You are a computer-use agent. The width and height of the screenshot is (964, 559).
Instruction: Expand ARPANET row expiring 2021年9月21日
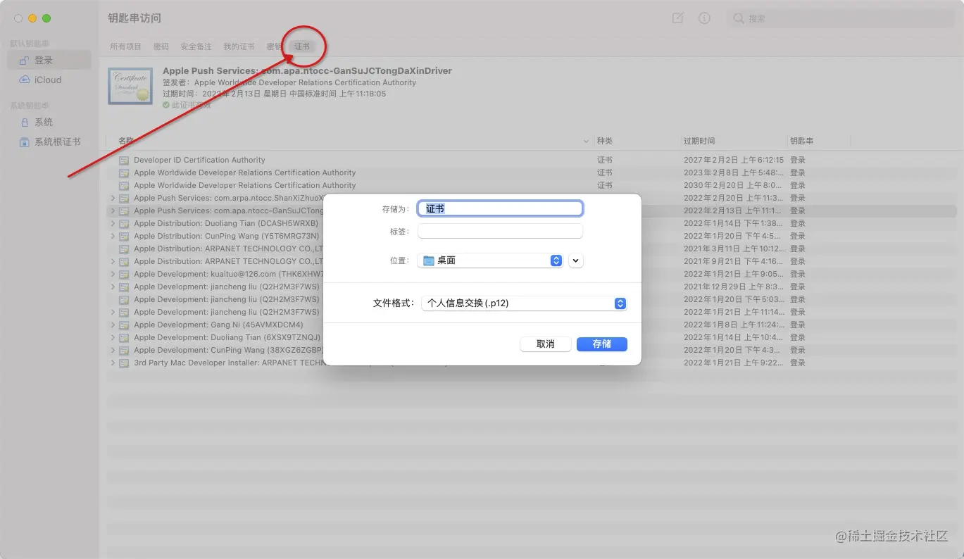[113, 261]
